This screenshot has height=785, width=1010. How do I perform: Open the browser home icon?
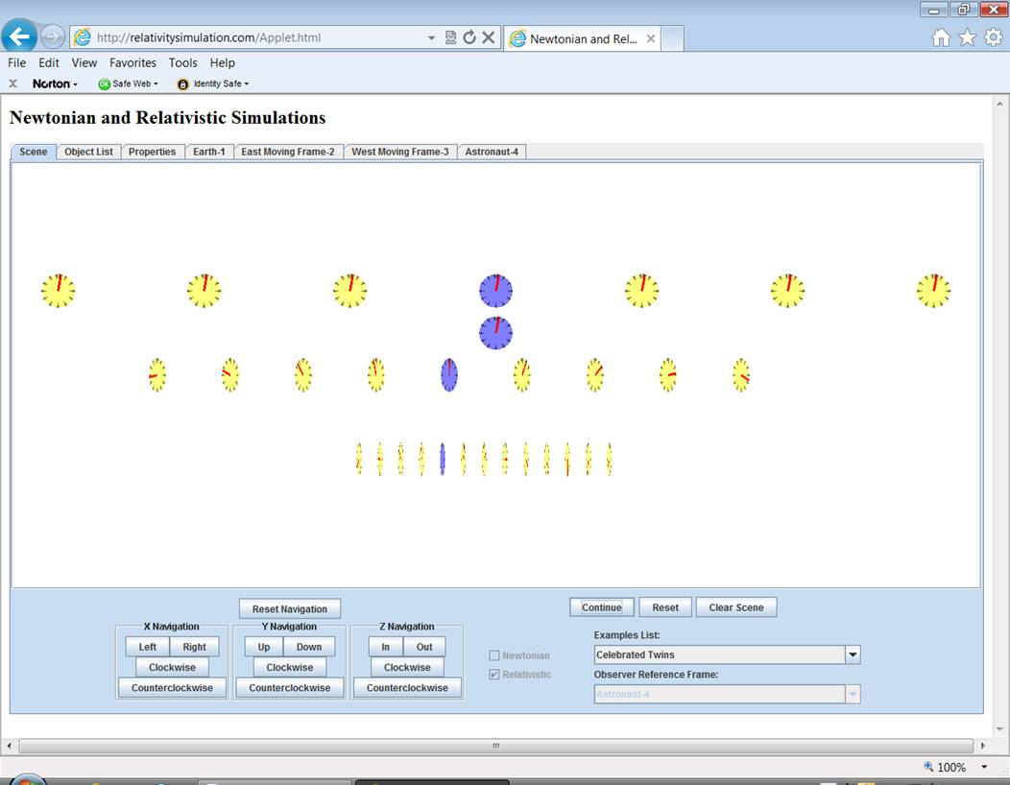coord(941,37)
